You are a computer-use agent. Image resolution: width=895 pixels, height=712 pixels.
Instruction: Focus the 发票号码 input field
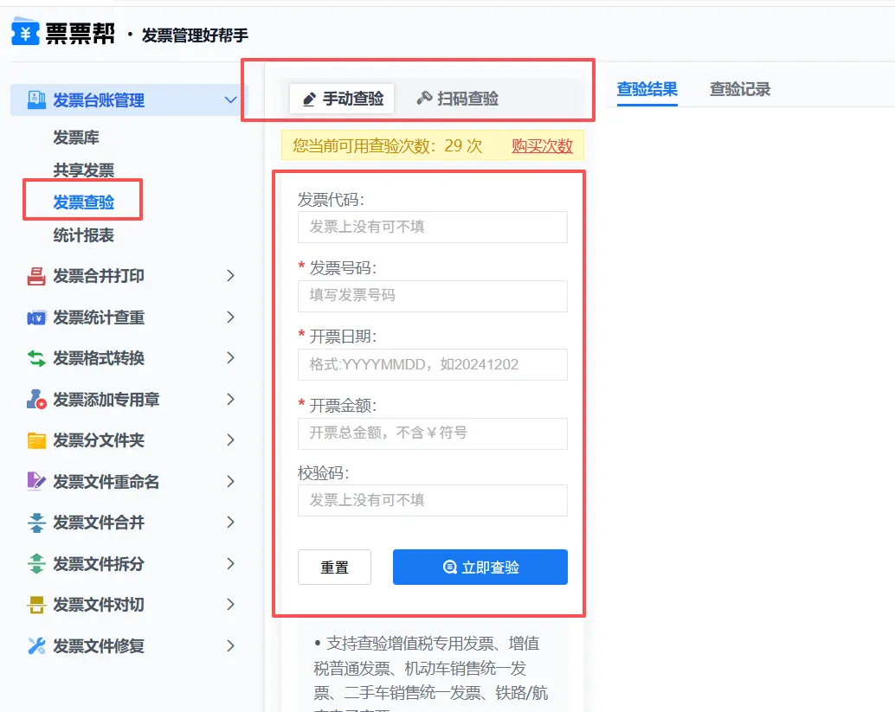[x=432, y=296]
